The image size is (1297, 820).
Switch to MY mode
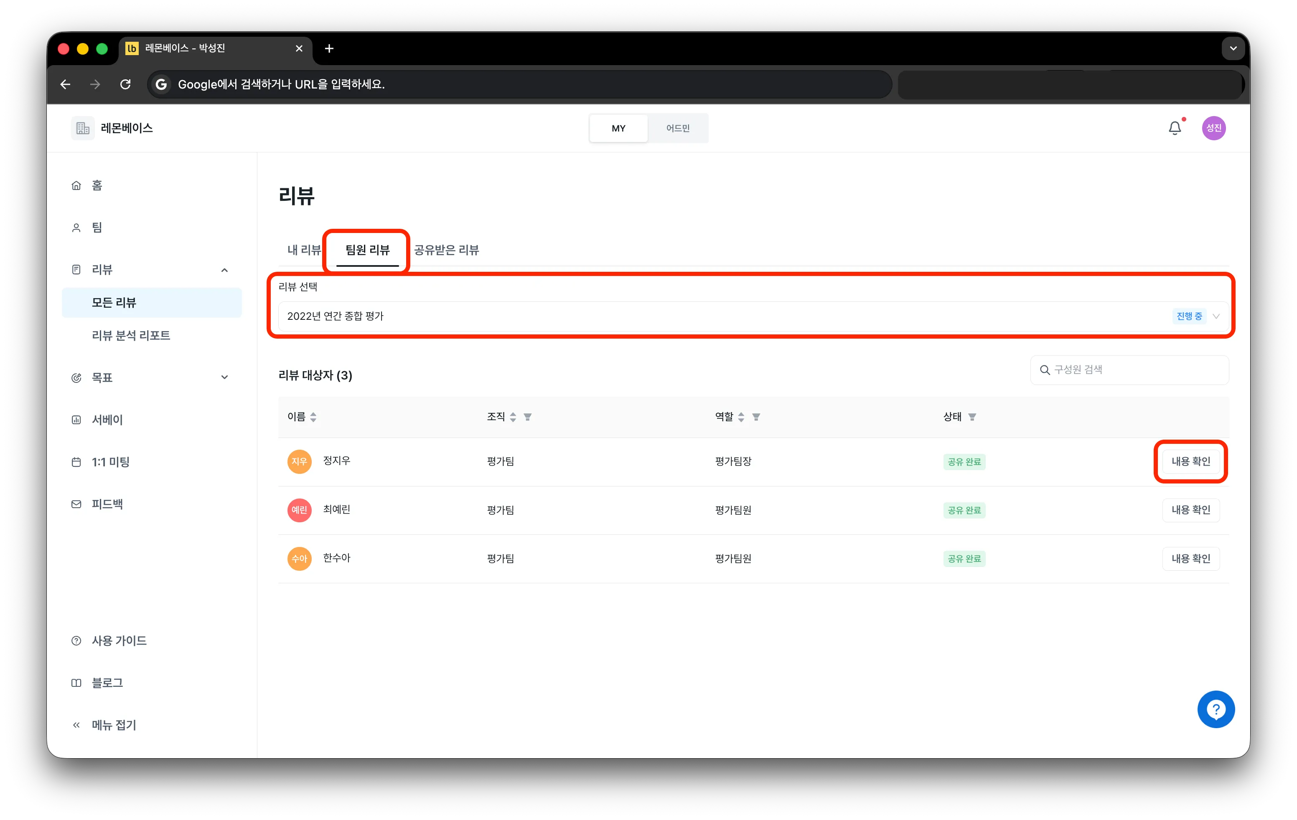click(618, 128)
